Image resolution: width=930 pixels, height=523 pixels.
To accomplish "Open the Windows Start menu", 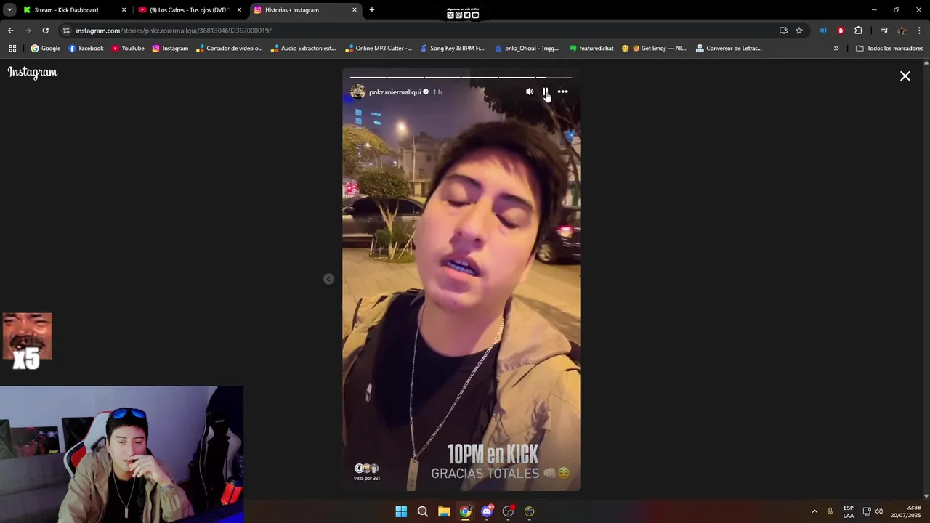I will click(x=401, y=511).
